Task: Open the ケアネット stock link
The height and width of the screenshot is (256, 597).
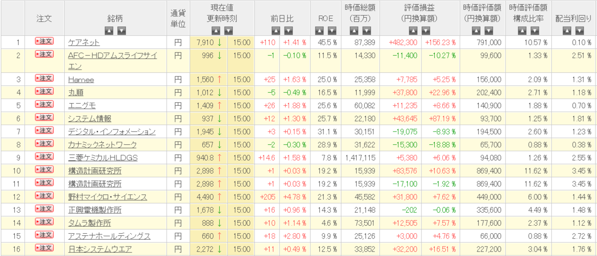Action: pos(84,42)
